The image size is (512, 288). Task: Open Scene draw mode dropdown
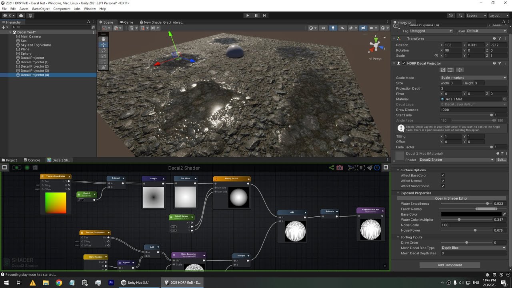(x=312, y=28)
